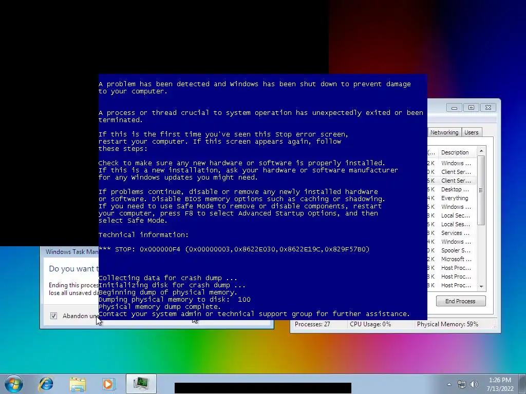Select the Local Sec... process row
The height and width of the screenshot is (394, 526).
(452, 215)
